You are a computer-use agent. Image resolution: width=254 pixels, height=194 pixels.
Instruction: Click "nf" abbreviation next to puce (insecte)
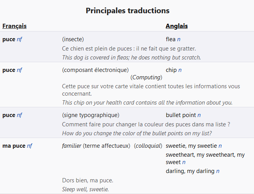pos(19,39)
